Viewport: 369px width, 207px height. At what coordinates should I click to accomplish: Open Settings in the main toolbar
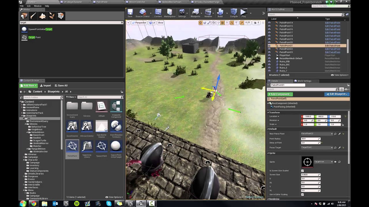182,13
